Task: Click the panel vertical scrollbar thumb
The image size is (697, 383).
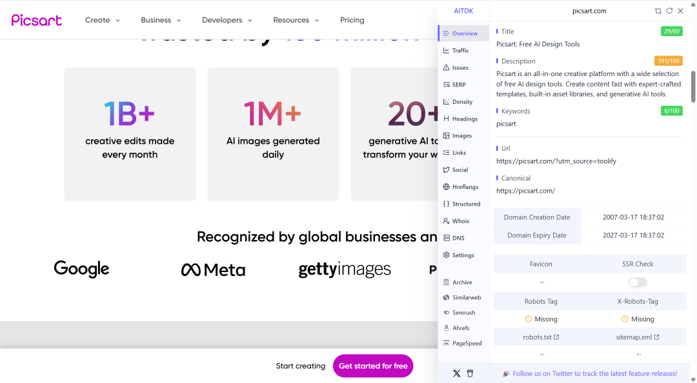Action: (693, 86)
